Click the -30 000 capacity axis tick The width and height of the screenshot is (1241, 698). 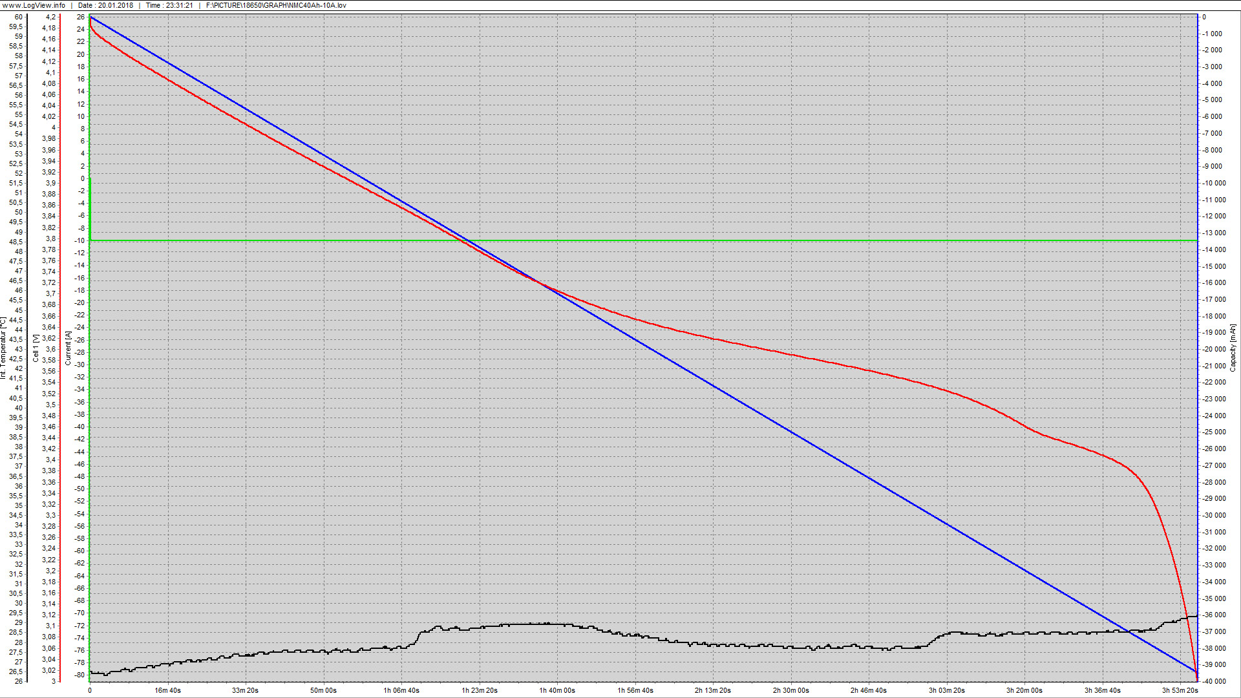(x=1214, y=515)
